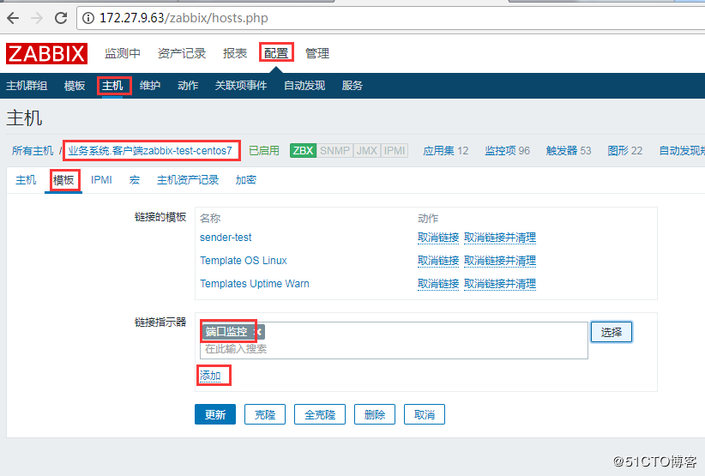This screenshot has width=705, height=476.
Task: Open the Templates Uptime Warn link
Action: tap(255, 284)
